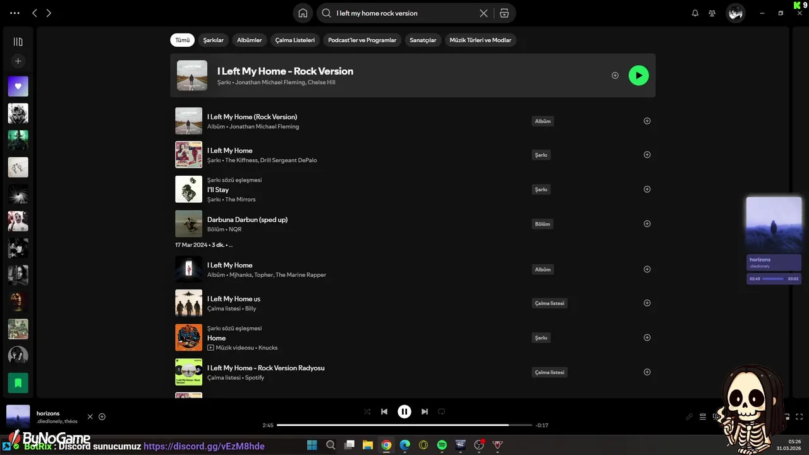This screenshot has height=455, width=809.
Task: Click the search magnifier icon
Action: [x=326, y=13]
